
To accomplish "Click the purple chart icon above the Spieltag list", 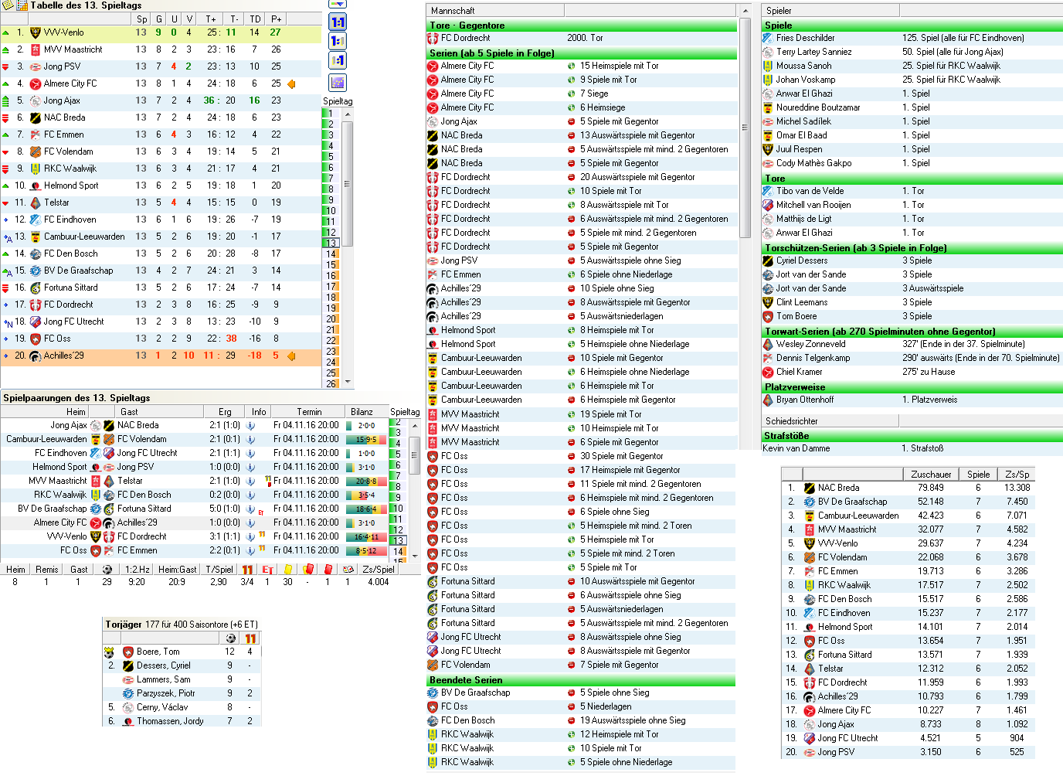I will click(338, 83).
